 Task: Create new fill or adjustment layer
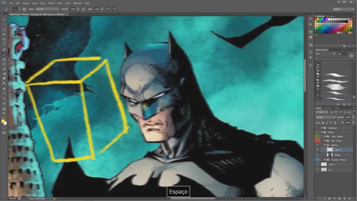334,198
